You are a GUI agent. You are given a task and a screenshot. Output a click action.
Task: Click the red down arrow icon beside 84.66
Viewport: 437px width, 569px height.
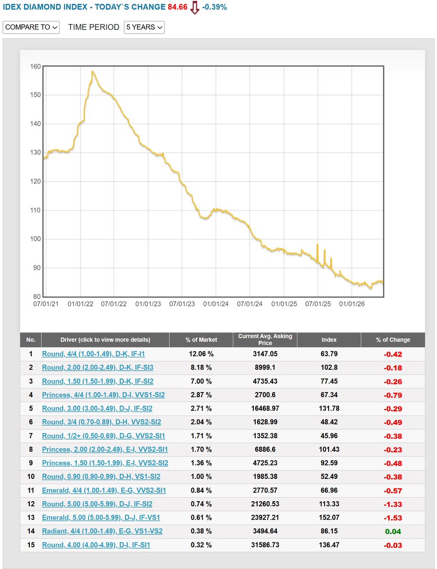[x=194, y=8]
